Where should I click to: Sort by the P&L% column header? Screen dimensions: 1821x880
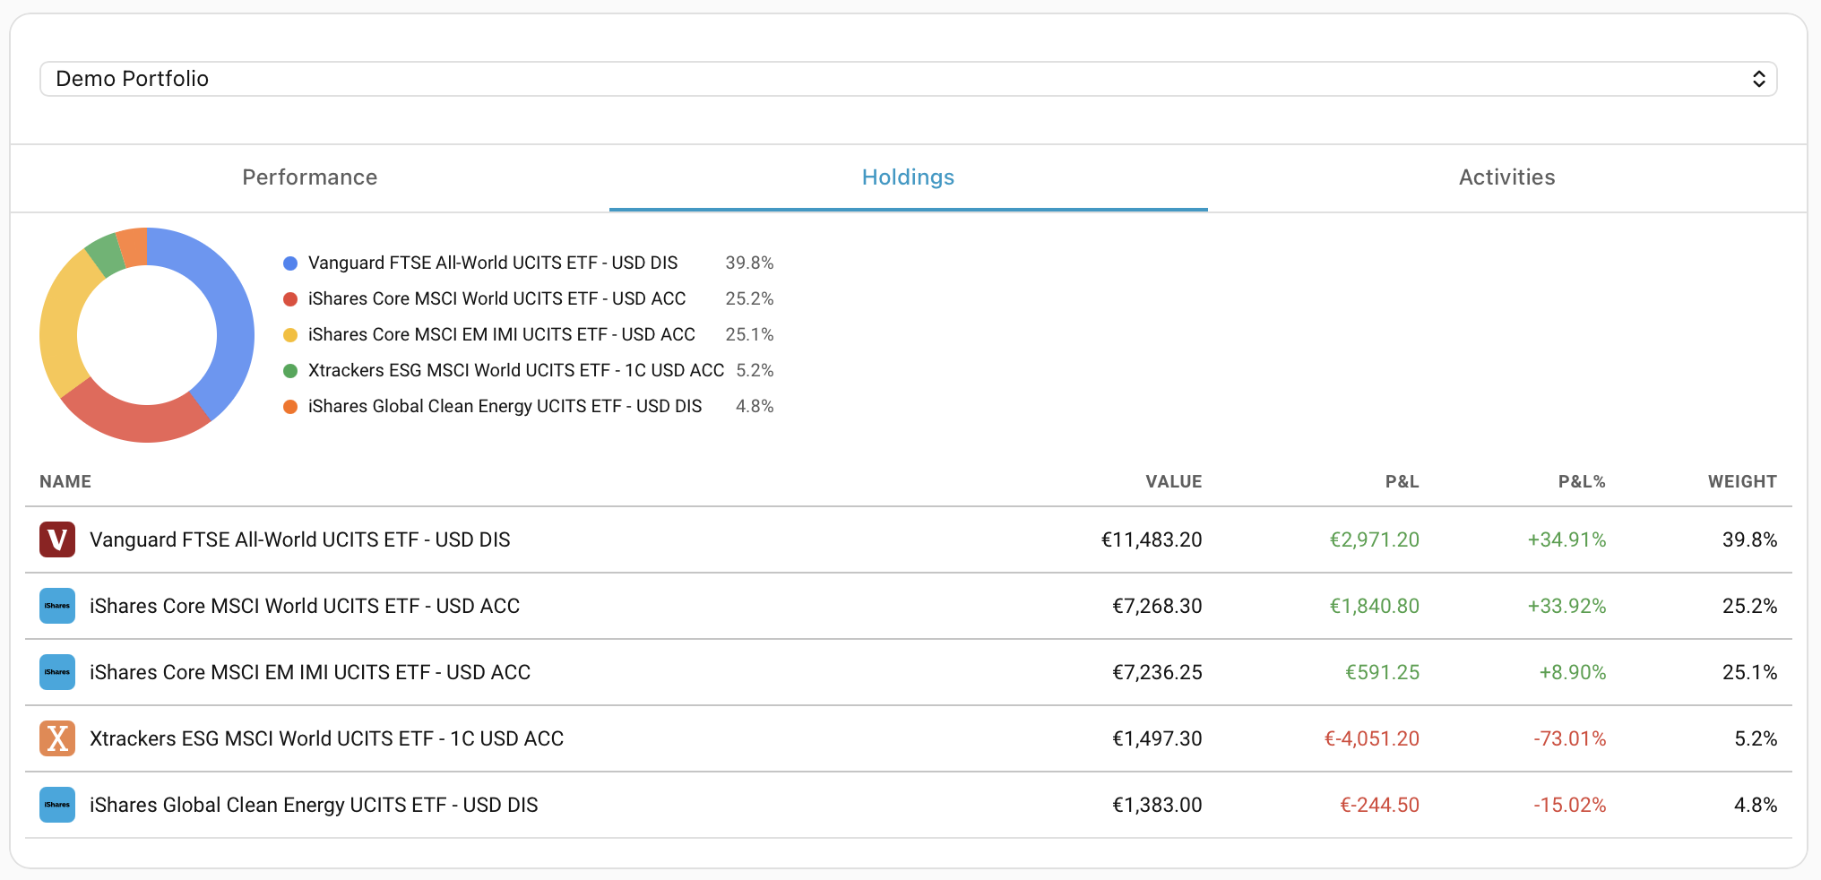click(1582, 481)
